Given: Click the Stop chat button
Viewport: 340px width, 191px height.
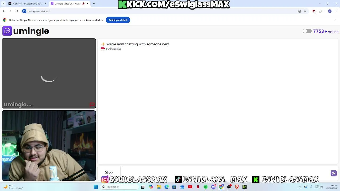Looking at the screenshot, I should [x=109, y=173].
